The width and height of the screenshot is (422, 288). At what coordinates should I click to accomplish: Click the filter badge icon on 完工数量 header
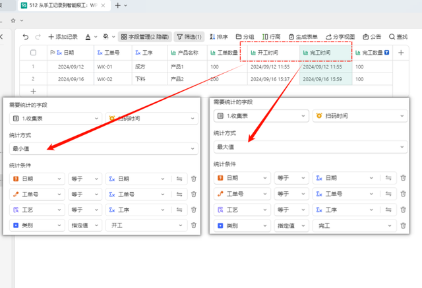pyautogui.click(x=386, y=53)
